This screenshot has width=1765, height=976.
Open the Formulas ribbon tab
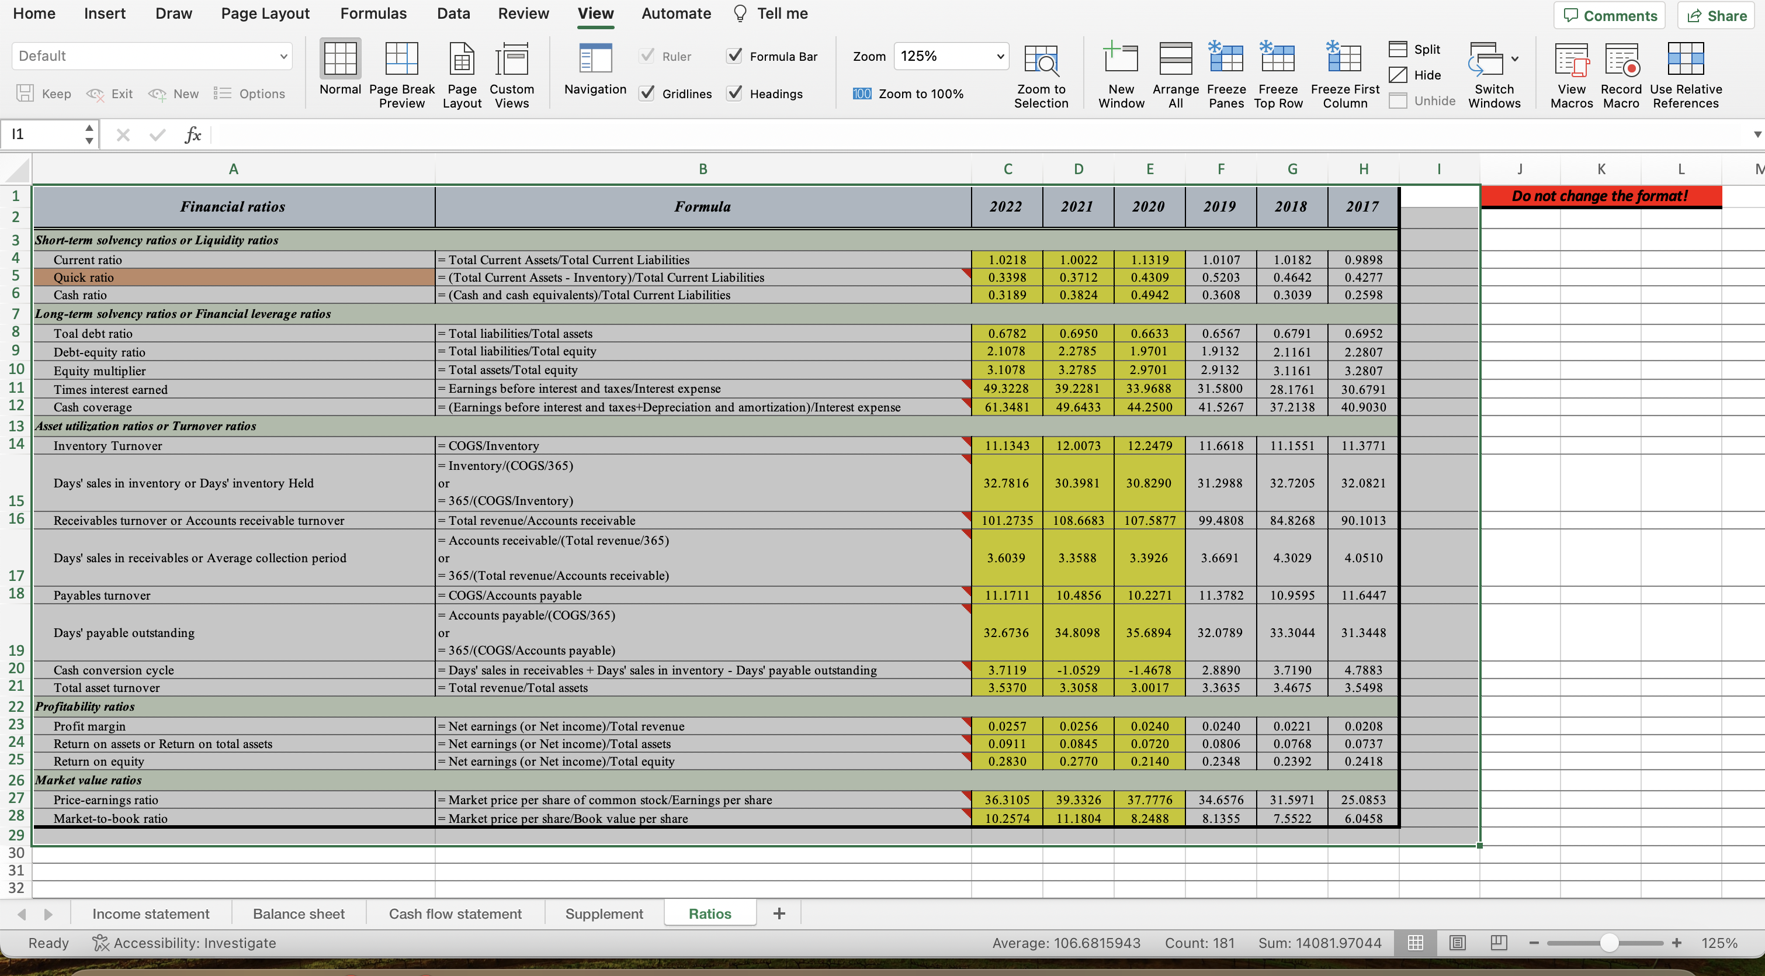tap(373, 13)
